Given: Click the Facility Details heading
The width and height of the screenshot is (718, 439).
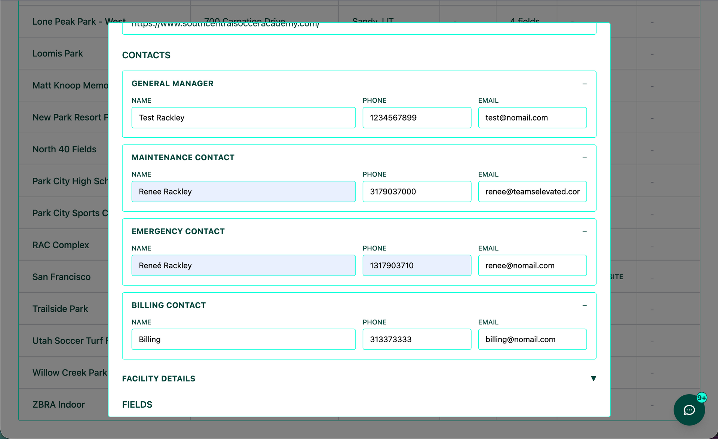Looking at the screenshot, I should 159,379.
